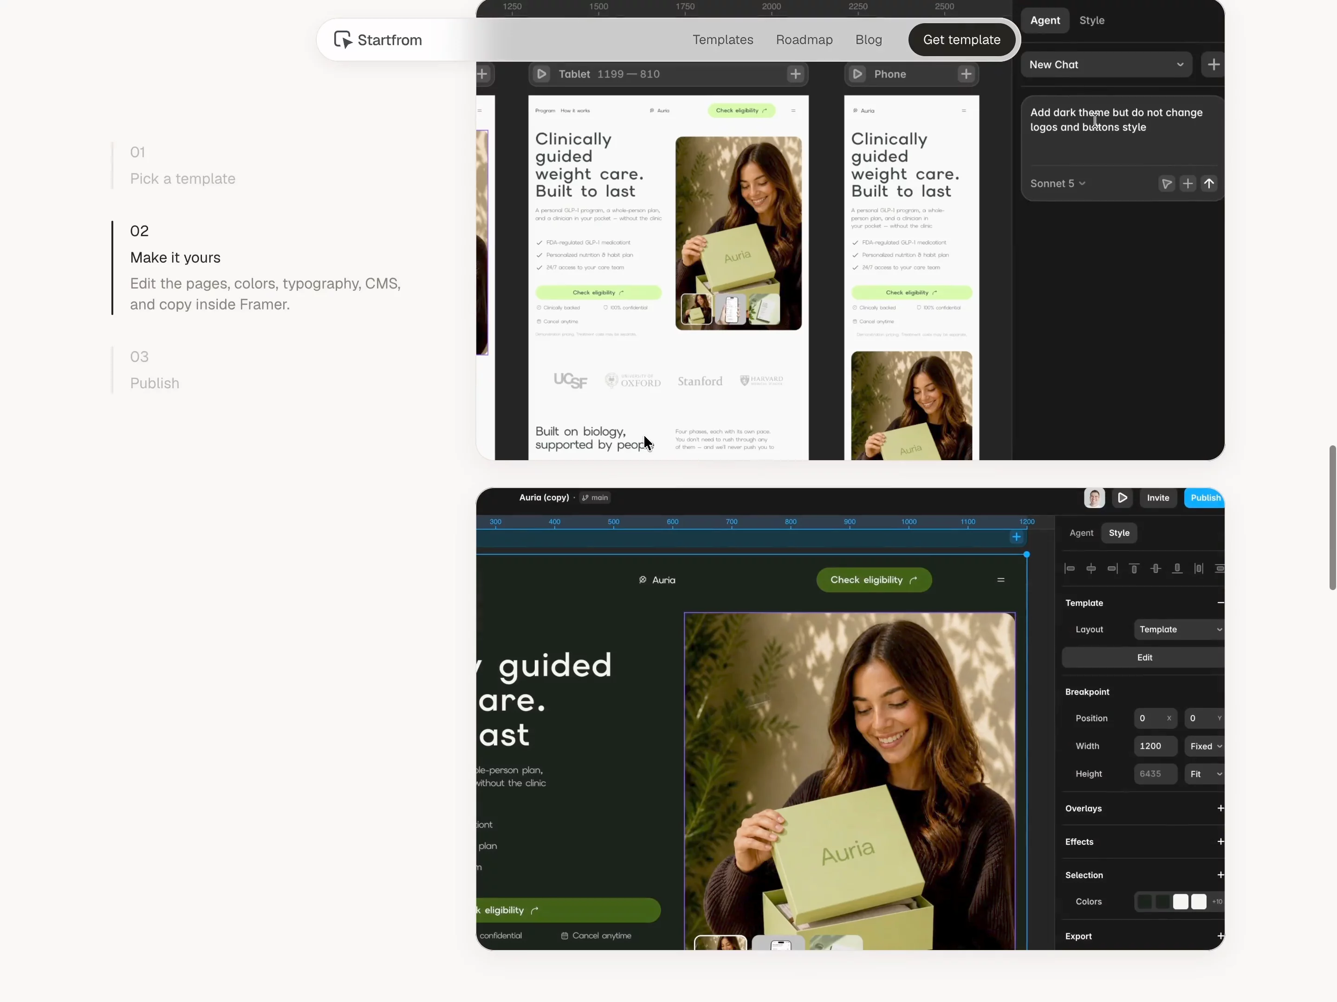
Task: Click the Position Y input field
Action: coord(1204,719)
